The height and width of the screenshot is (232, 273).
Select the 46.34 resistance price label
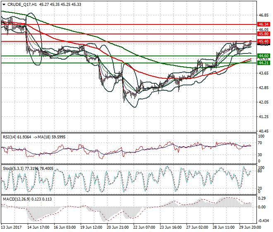pos(263,24)
